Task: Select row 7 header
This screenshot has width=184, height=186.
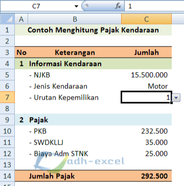Action: pos(7,98)
